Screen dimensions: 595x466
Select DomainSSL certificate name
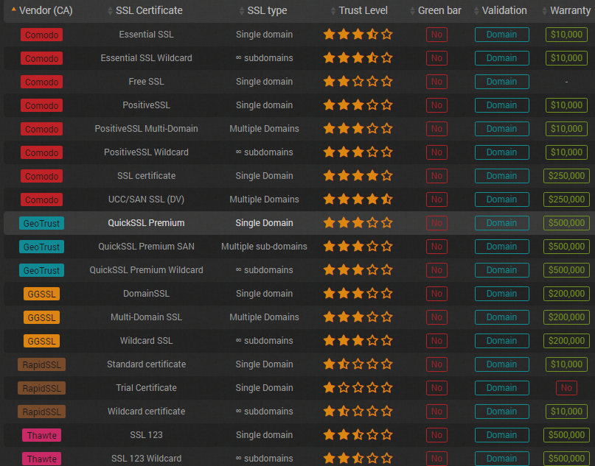[x=147, y=294]
